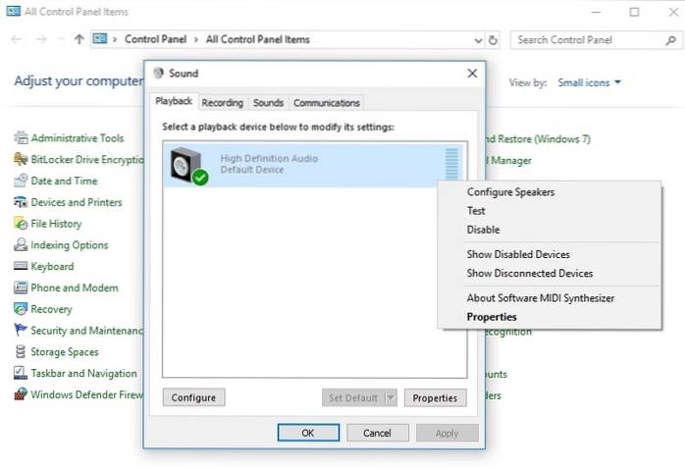Click the search magnifier icon
685x470 pixels.
click(670, 40)
